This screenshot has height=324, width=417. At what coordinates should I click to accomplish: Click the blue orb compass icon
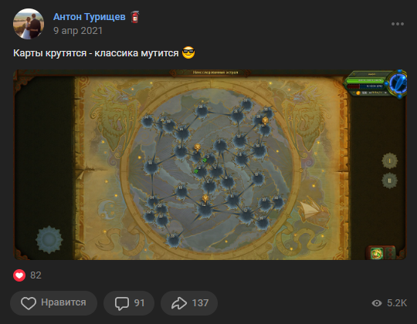tap(398, 84)
